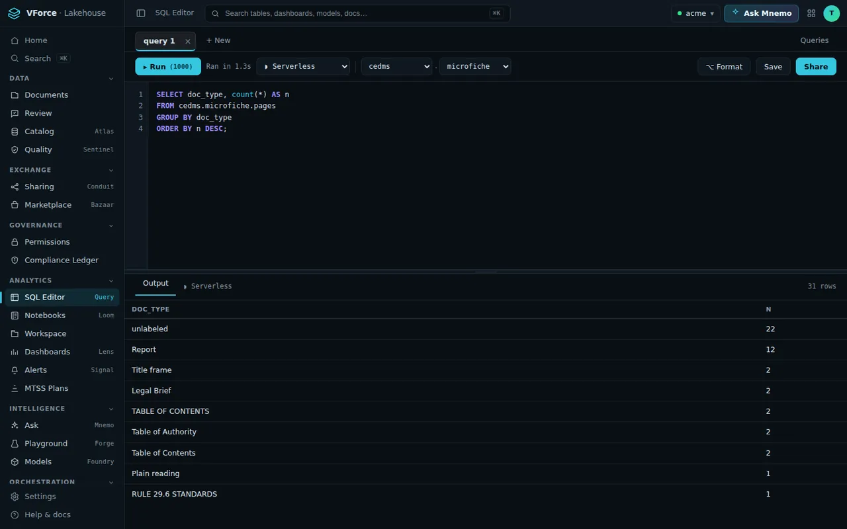Click the Serverless label in the output bar
Viewport: 847px width, 529px height.
208,286
